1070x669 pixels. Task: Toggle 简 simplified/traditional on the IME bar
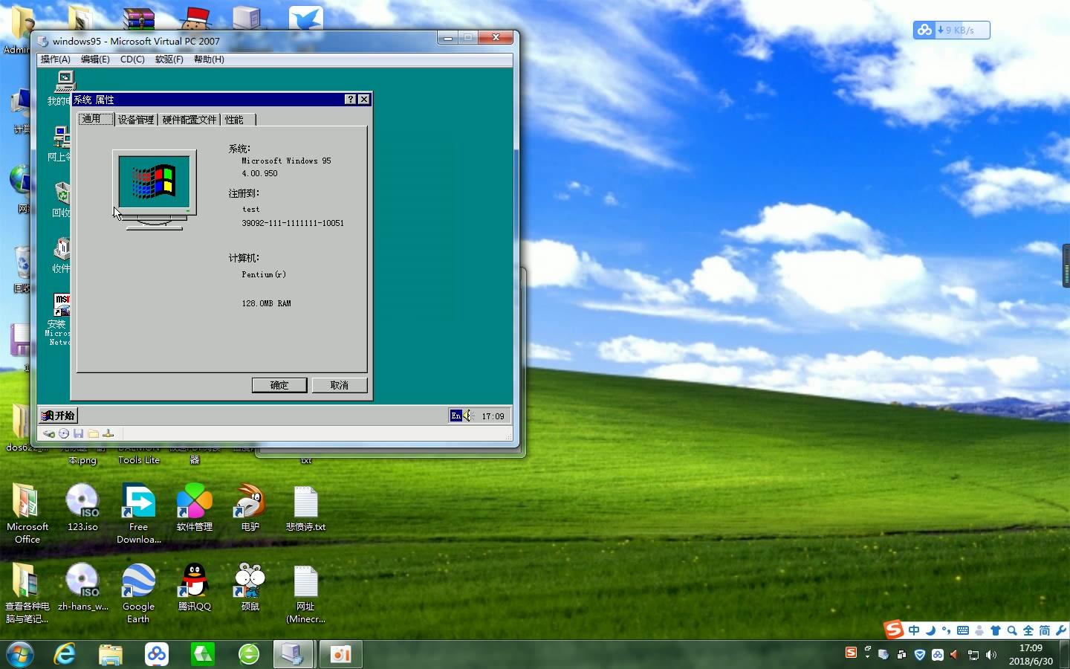click(1045, 630)
